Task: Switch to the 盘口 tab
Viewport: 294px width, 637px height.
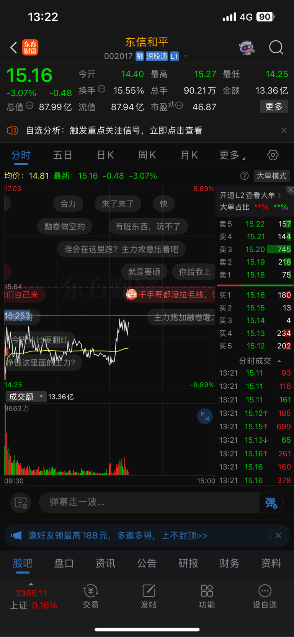Action: click(64, 563)
